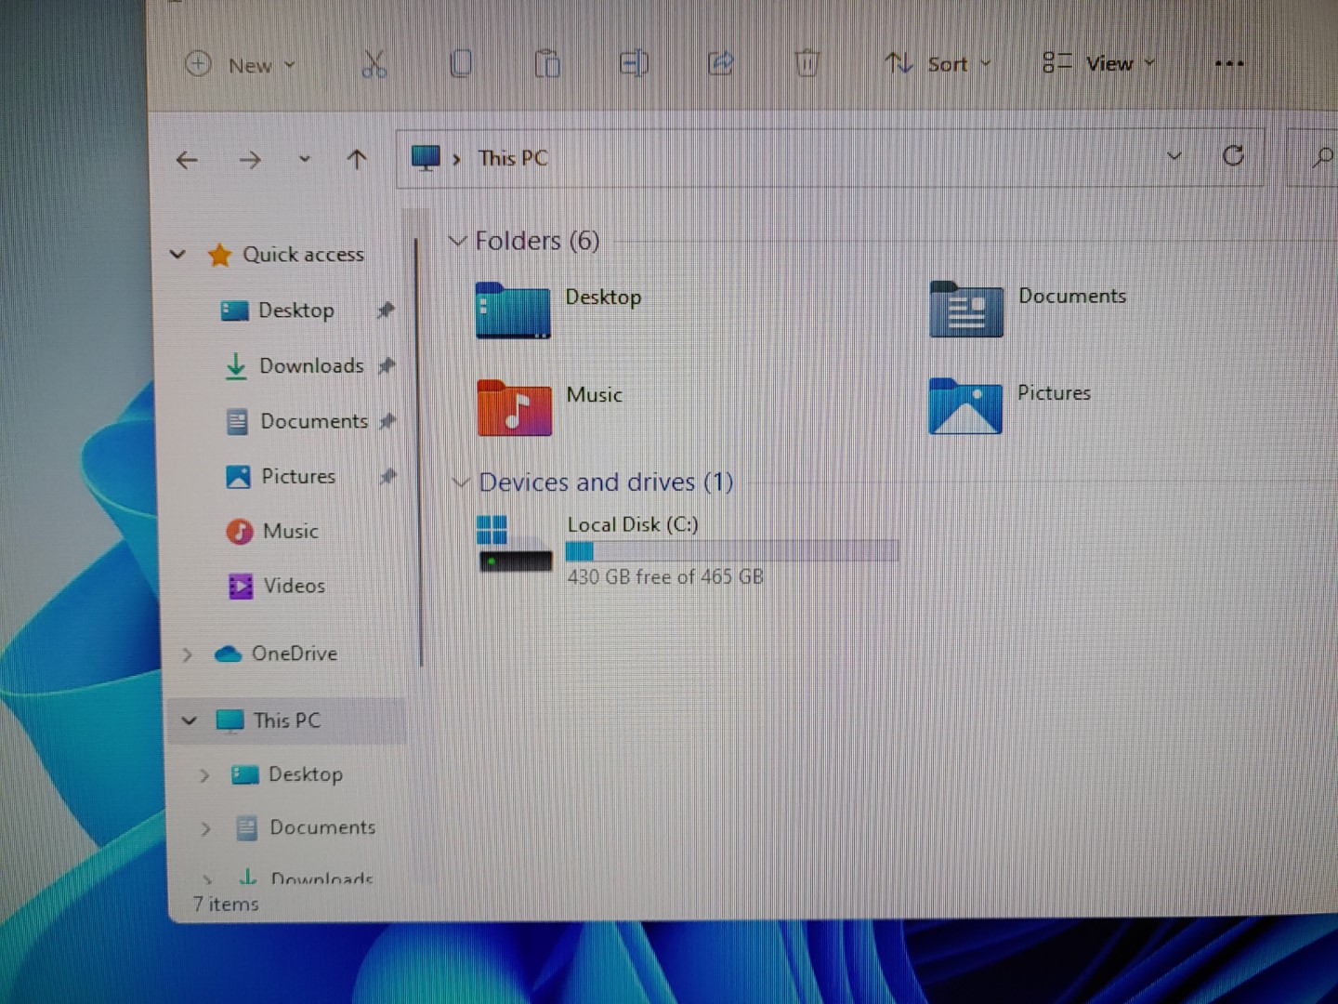Collapse the Devices and drives group

tap(461, 482)
